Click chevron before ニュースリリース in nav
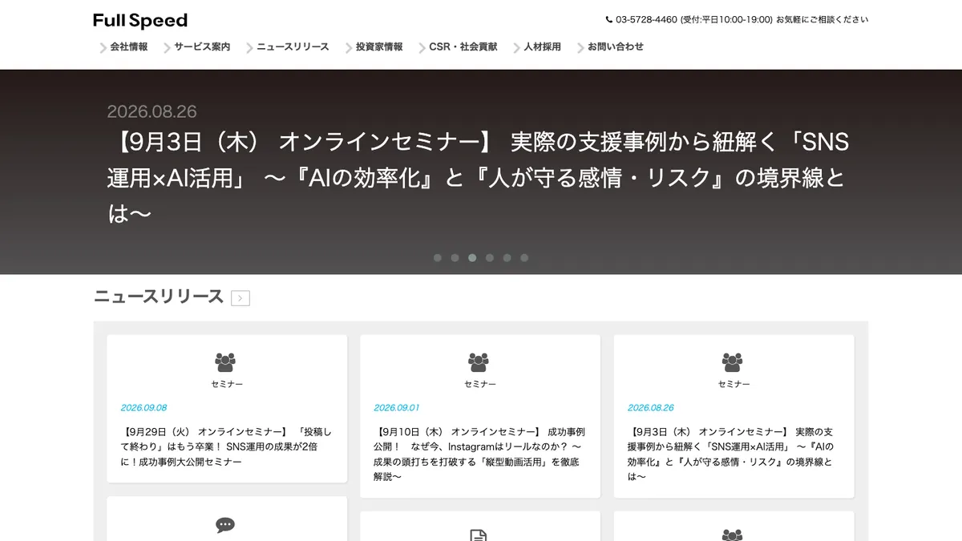Screen dimensions: 962x541 click(249, 48)
